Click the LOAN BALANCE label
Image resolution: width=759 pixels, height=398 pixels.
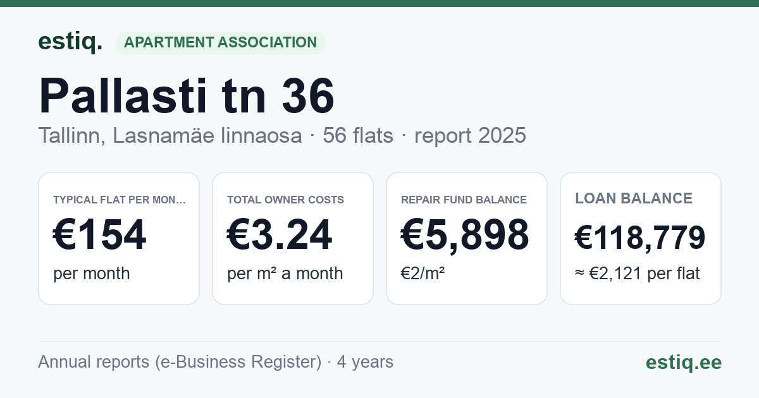pyautogui.click(x=634, y=198)
